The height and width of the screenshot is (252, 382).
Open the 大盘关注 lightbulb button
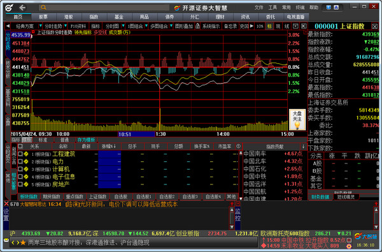297,120
